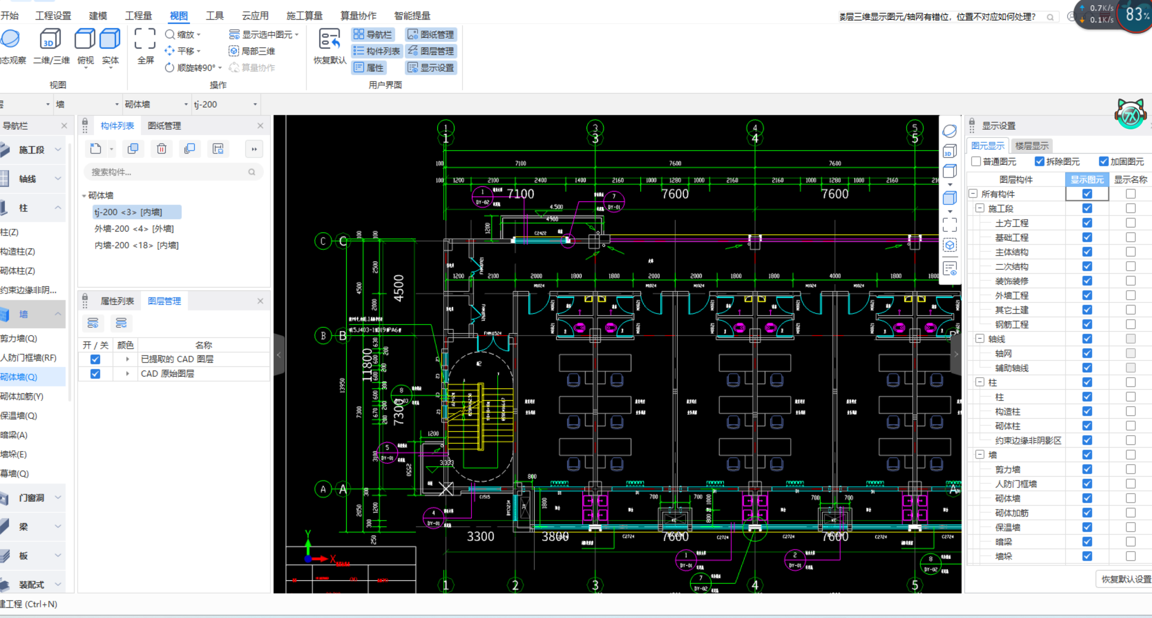Select 外墙-200 <4> [外墙] component
1152x618 pixels.
(x=134, y=229)
